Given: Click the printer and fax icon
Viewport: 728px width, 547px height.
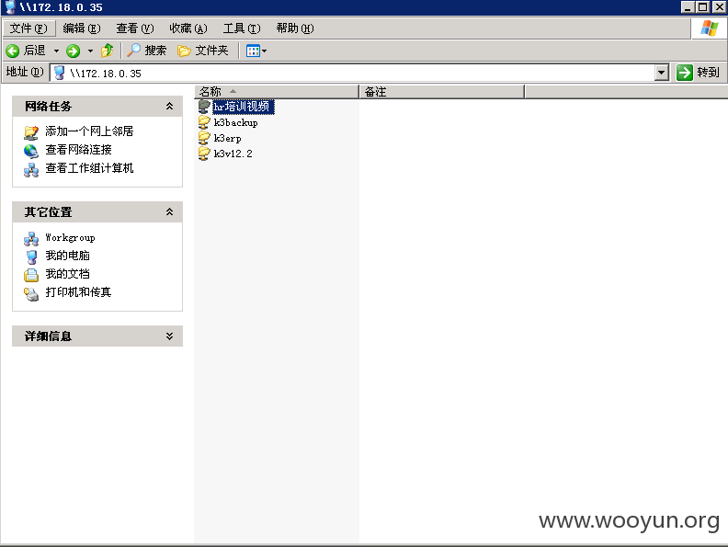Looking at the screenshot, I should tap(31, 294).
